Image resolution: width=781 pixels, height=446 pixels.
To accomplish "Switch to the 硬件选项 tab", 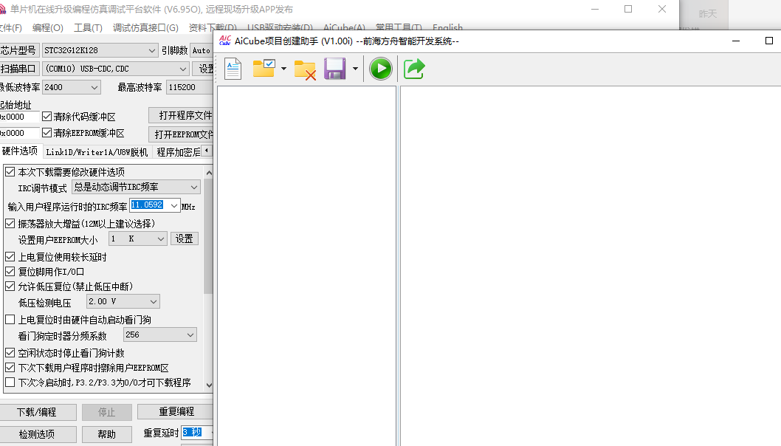I will click(20, 151).
